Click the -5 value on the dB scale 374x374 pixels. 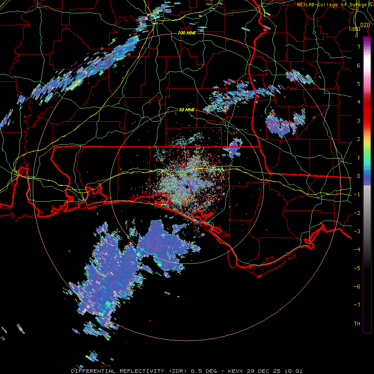point(357,268)
